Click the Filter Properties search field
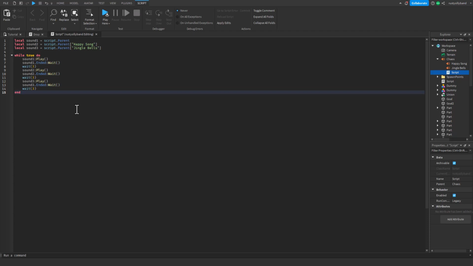This screenshot has height=266, width=473. click(449, 151)
